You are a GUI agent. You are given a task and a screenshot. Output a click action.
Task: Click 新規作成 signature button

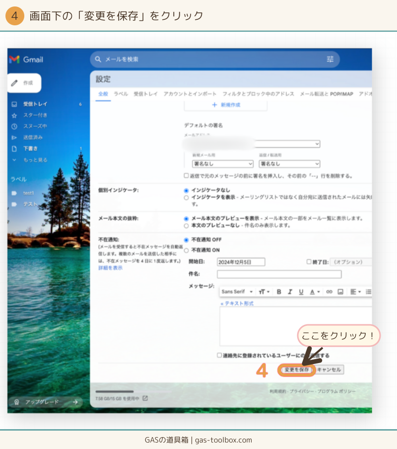(226, 105)
